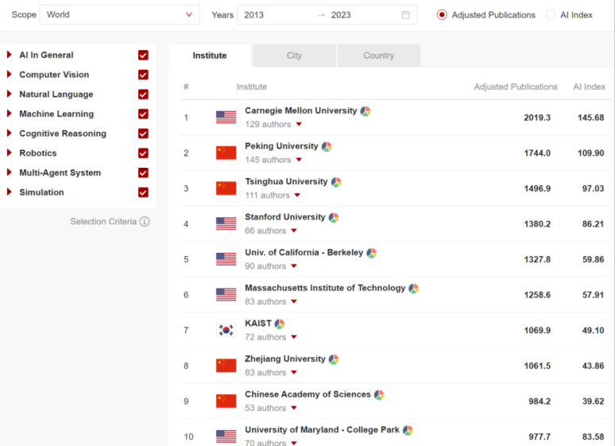Uncheck the Natural Language checkbox
The width and height of the screenshot is (615, 446).
pos(143,95)
